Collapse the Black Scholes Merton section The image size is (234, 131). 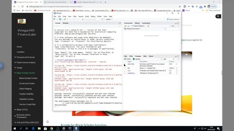(15, 73)
